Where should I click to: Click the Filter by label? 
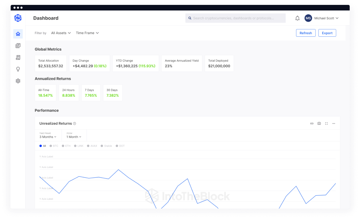[41, 33]
